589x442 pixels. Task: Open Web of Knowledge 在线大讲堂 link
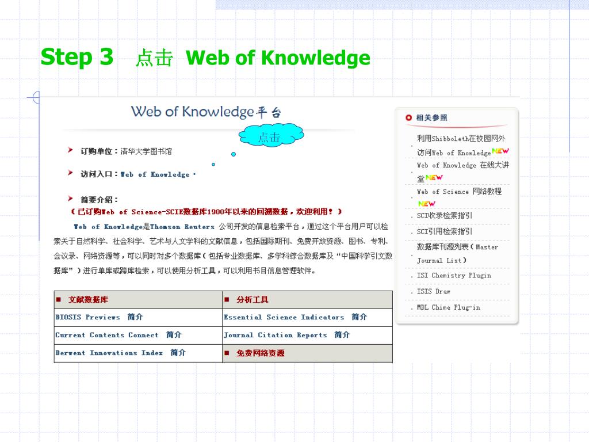click(463, 171)
